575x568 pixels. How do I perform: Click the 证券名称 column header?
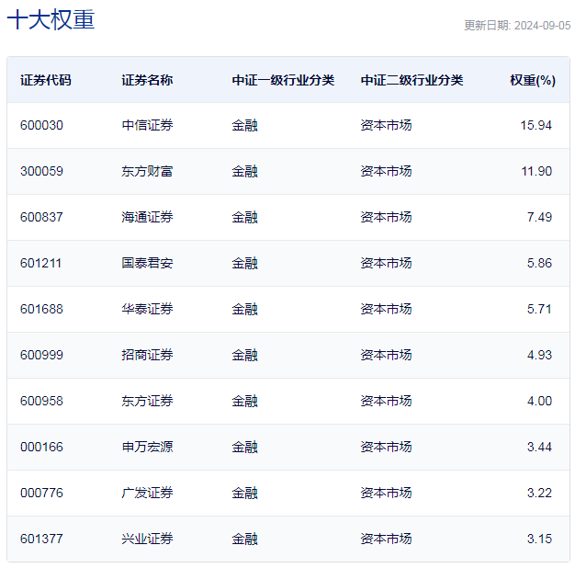click(147, 80)
